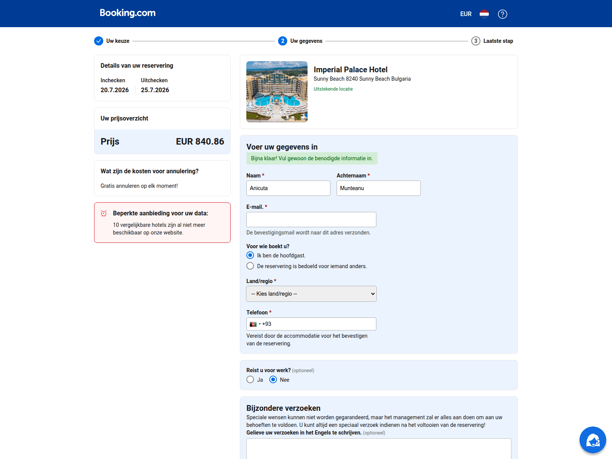This screenshot has width=612, height=459.
Task: Click the check-out date 25.7.2026
Action: click(x=155, y=90)
